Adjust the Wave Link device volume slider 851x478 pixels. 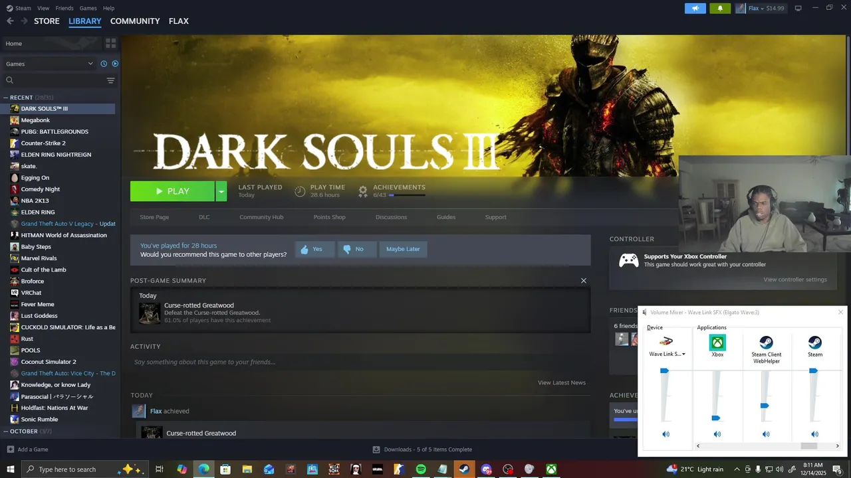(x=664, y=371)
